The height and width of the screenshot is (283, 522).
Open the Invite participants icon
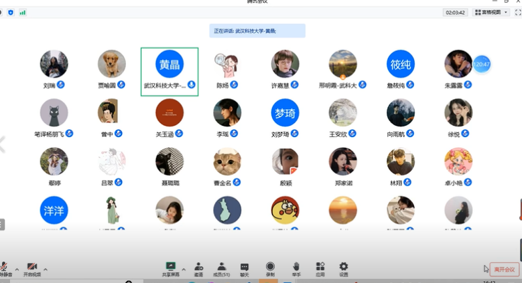coord(198,267)
